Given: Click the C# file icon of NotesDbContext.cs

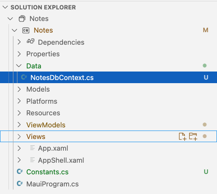Looking at the screenshot, I should [x=24, y=77].
